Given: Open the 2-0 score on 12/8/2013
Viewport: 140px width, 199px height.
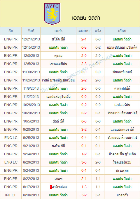Looking at the screenshot, I should pyautogui.click(x=84, y=56).
